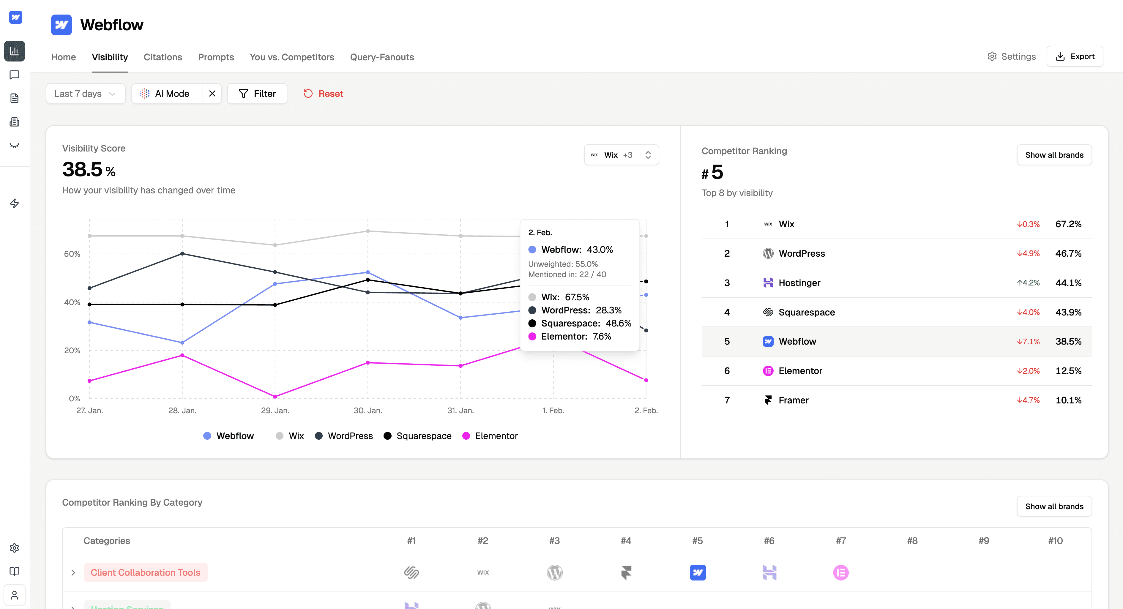Open the document page sidebar icon
Screen dimensions: 1123x609
tap(14, 98)
